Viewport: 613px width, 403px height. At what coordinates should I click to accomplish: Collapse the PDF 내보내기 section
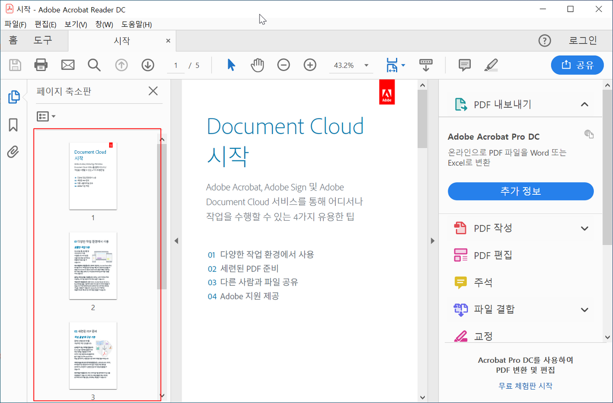584,104
